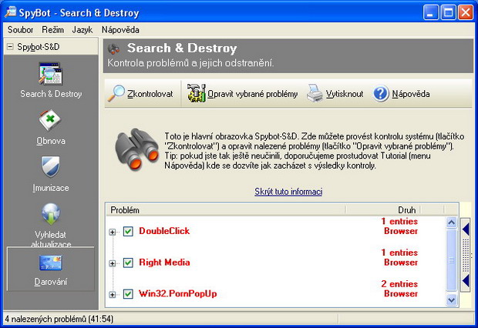Click the Vyhledat aktualizace globe icon

(x=51, y=214)
